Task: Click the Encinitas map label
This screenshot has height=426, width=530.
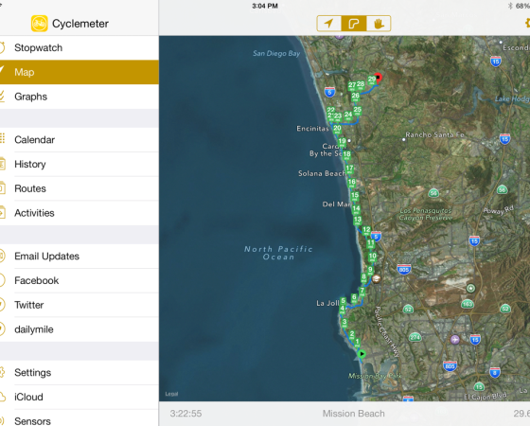Action: [312, 129]
